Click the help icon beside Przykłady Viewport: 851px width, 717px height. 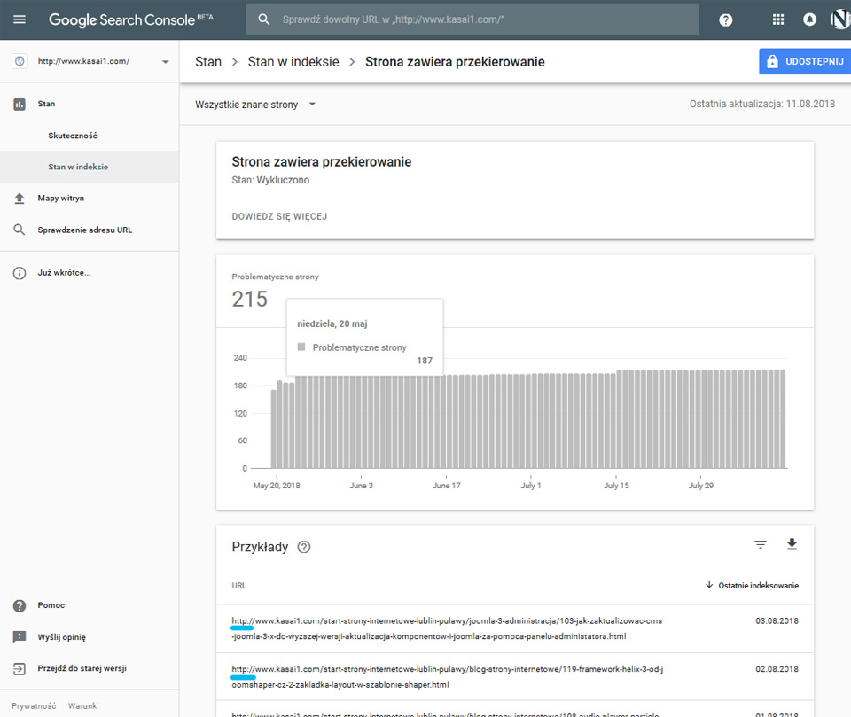click(304, 547)
